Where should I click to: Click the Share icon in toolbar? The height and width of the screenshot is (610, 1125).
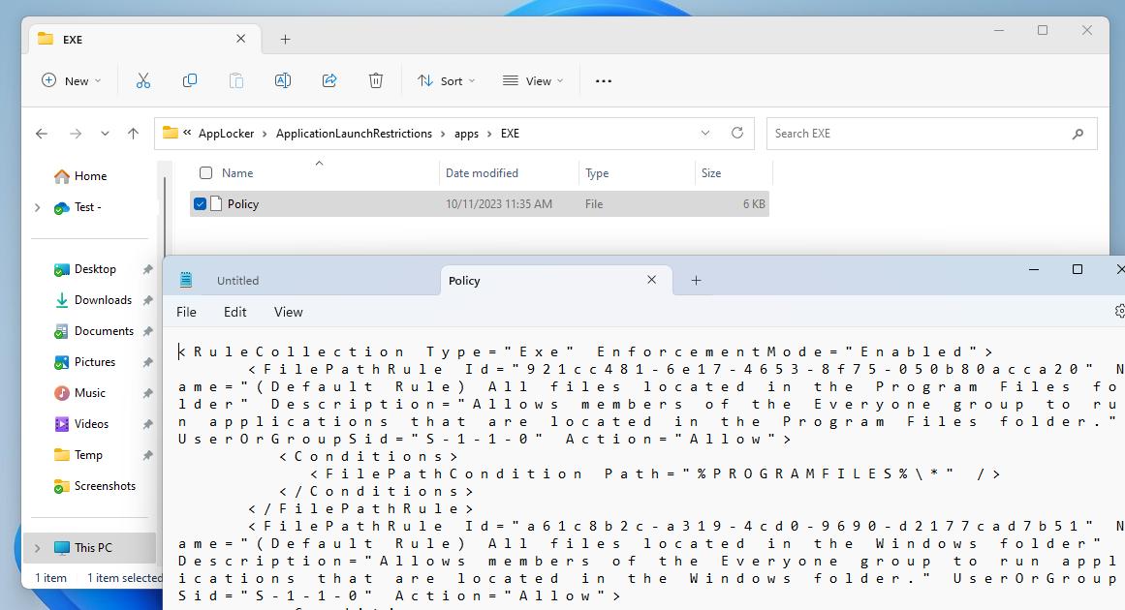click(x=329, y=81)
